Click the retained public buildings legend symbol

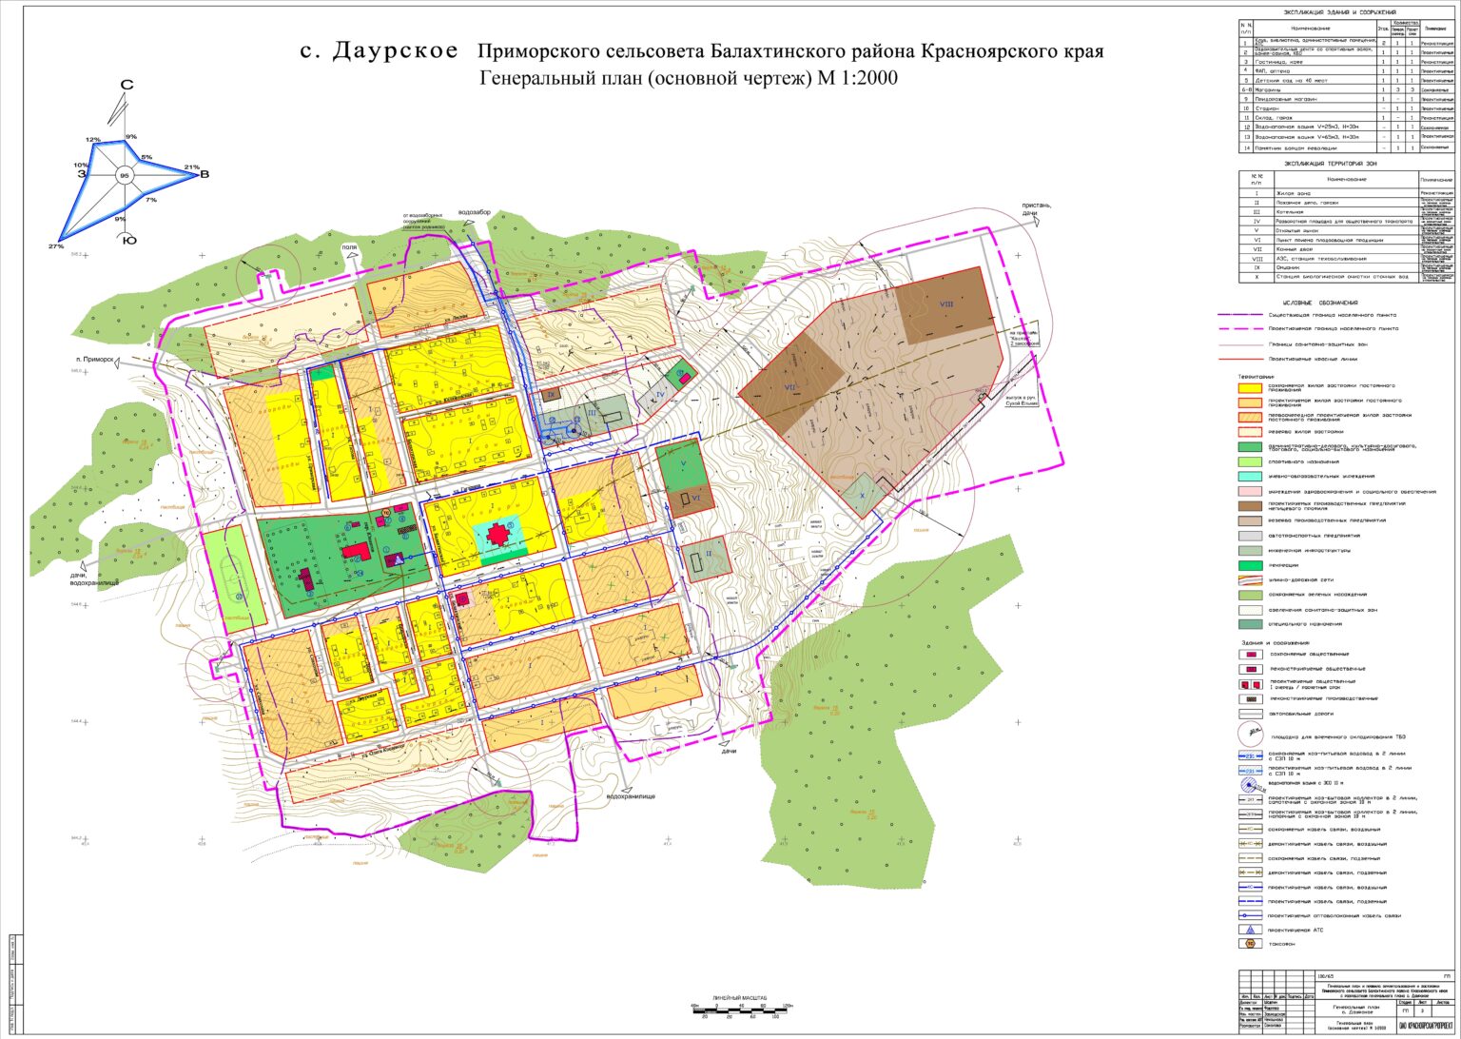coord(1251,655)
